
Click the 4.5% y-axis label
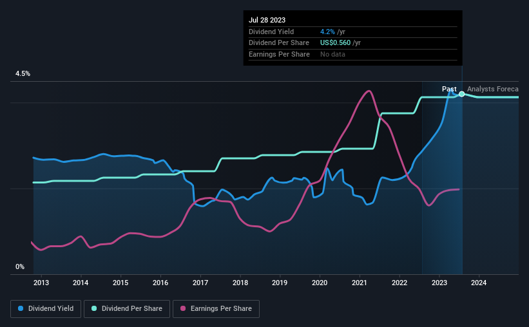pos(23,73)
